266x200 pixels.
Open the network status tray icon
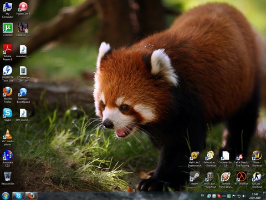[239, 196]
